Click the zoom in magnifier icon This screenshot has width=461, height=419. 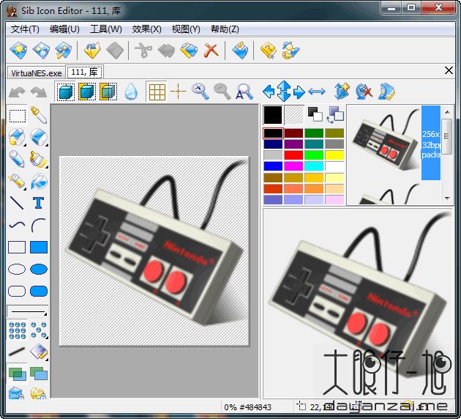click(x=200, y=92)
